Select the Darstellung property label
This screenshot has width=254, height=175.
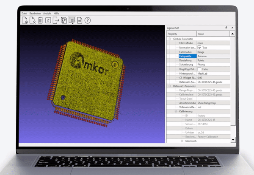185,60
